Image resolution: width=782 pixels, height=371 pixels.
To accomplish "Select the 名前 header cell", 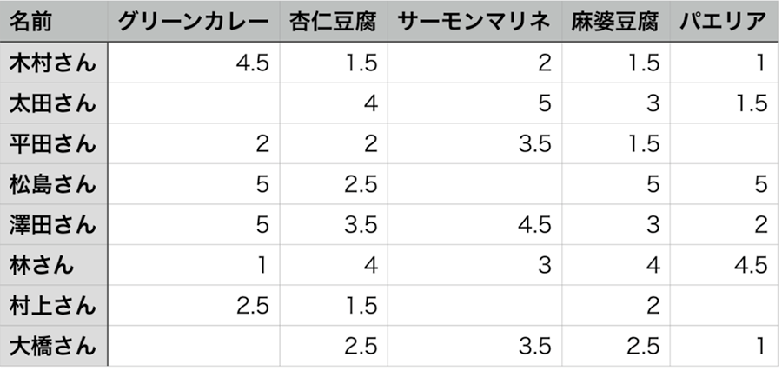I will pos(53,22).
